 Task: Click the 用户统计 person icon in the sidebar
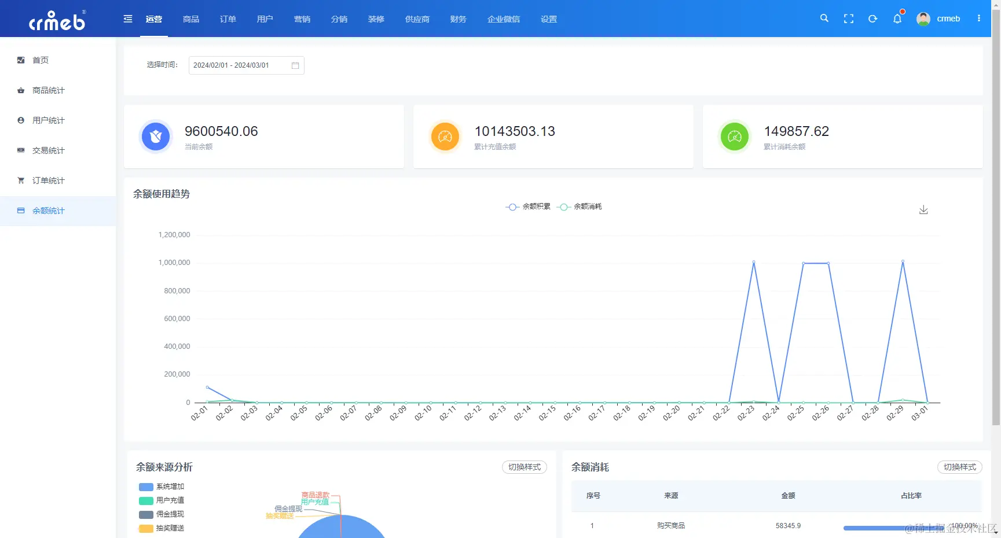(21, 120)
